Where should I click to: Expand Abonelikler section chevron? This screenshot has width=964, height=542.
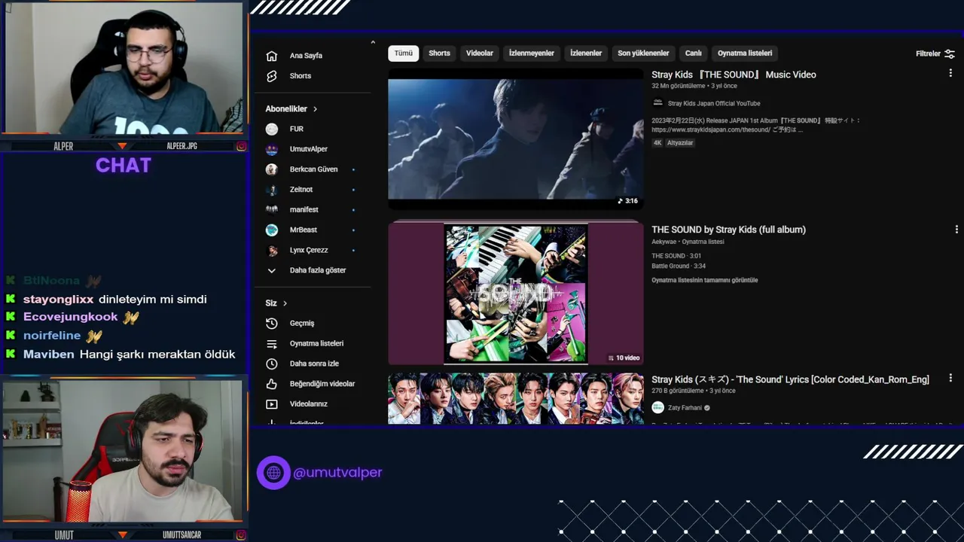(x=315, y=109)
